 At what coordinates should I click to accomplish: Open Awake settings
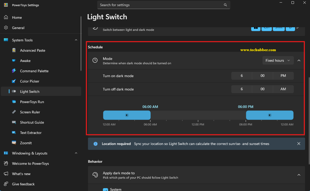click(41, 61)
